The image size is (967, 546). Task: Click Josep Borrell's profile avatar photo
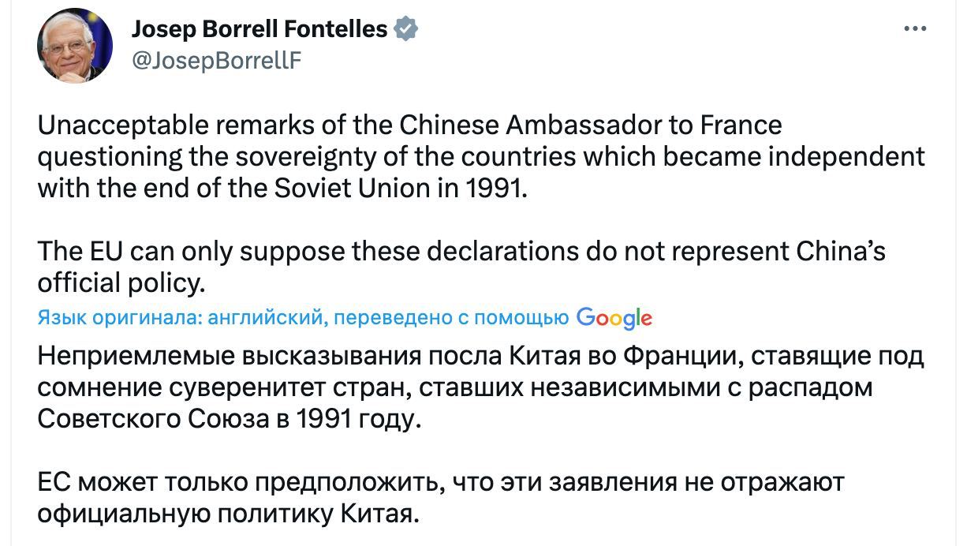(75, 46)
